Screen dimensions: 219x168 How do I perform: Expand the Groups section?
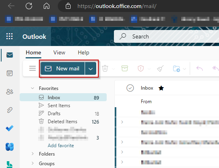32,163
